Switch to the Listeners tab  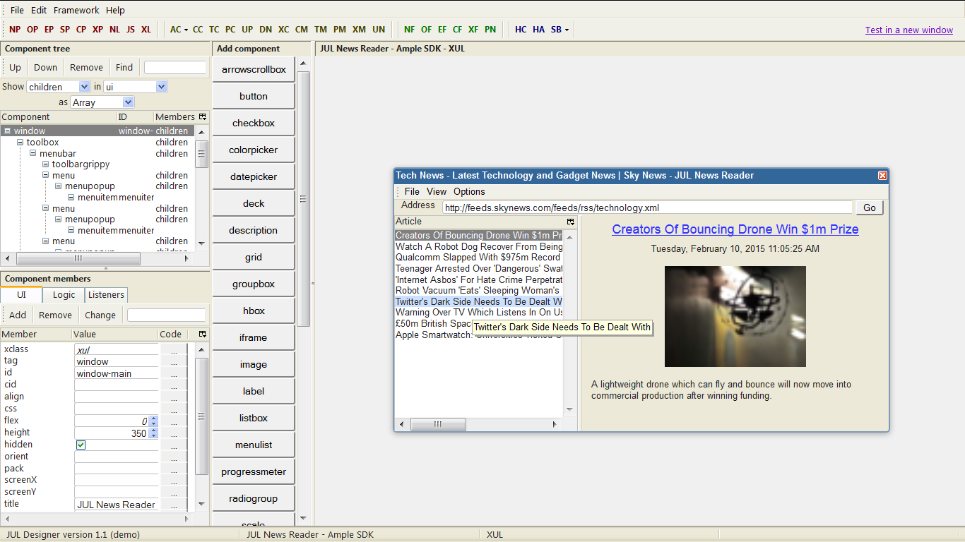coord(106,295)
